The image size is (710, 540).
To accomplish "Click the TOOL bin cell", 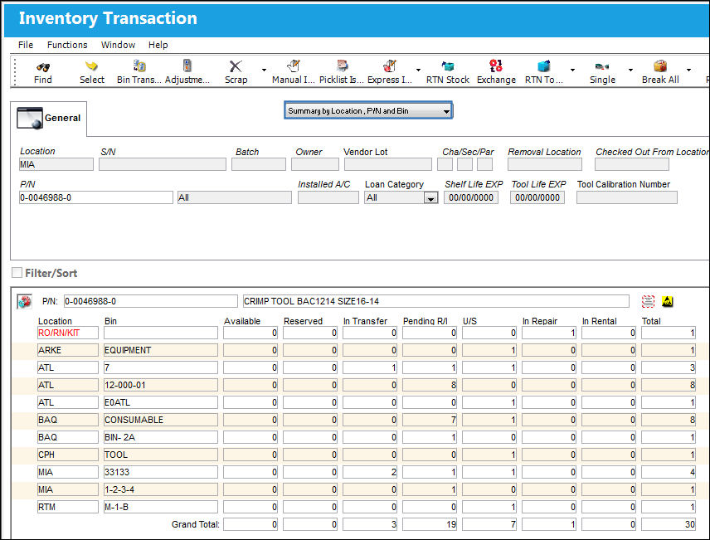I will [160, 455].
